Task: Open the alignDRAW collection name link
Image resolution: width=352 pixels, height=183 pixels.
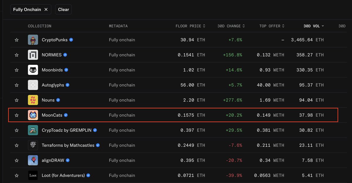Action: click(53, 160)
